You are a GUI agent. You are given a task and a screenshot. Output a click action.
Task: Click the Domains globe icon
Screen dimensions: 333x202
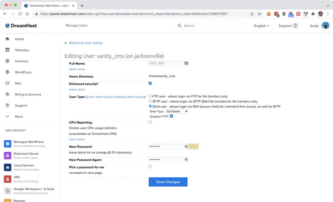pyautogui.click(x=7, y=61)
